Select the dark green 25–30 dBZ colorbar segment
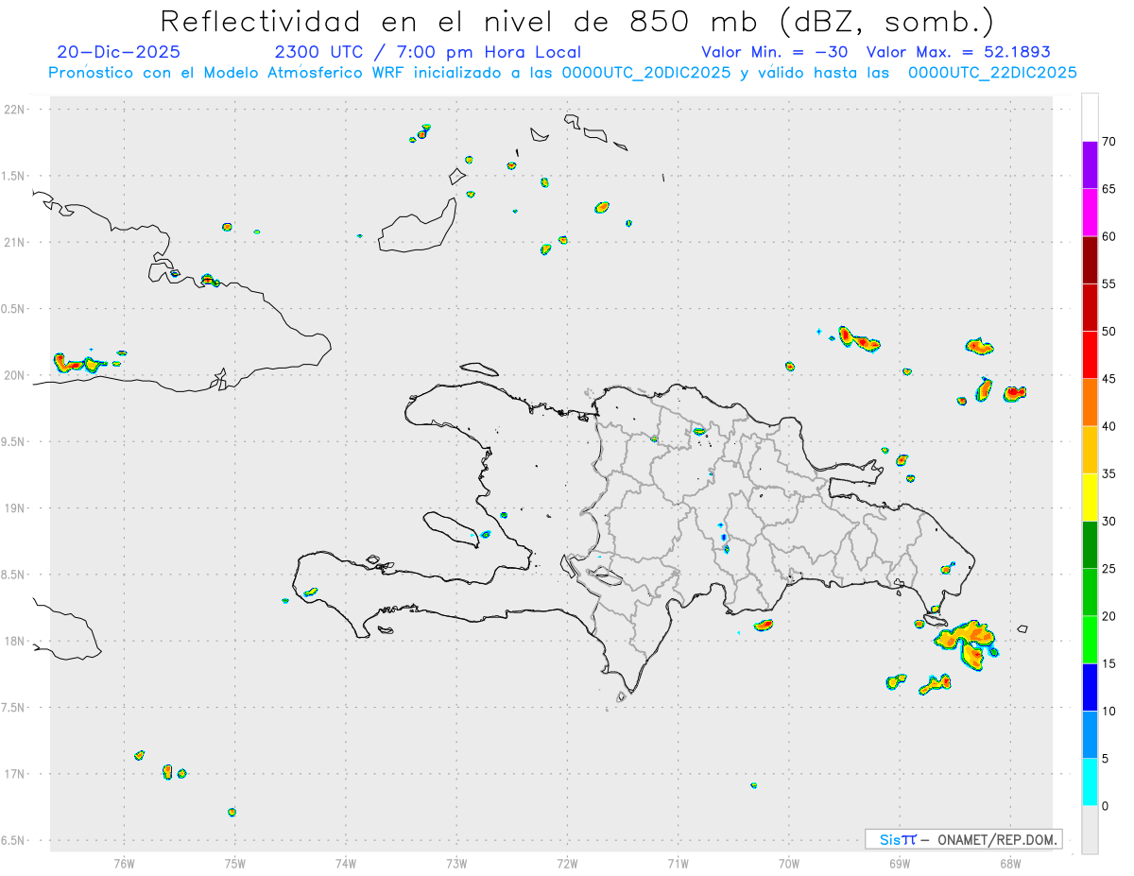The image size is (1134, 876). (1090, 545)
